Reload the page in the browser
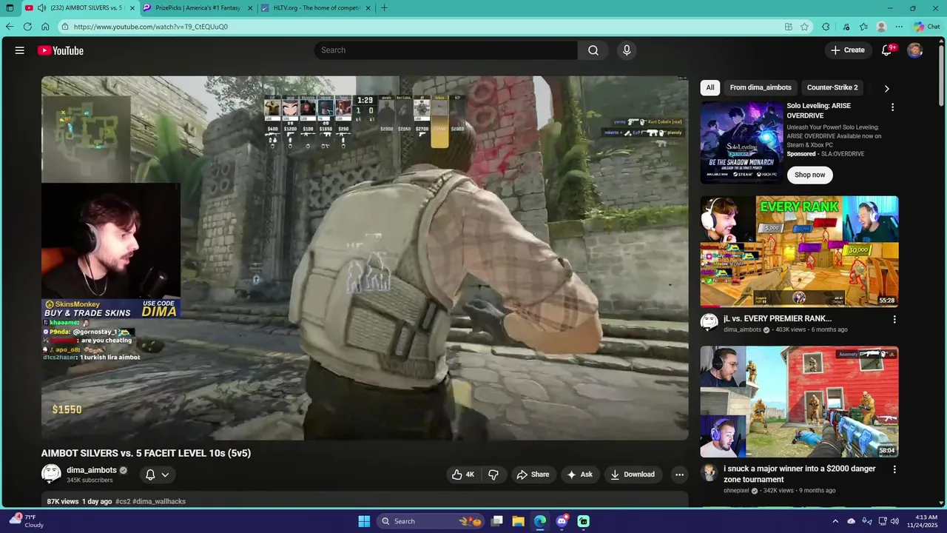947x533 pixels. coord(27,27)
